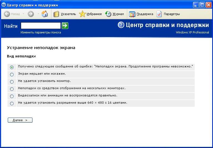
Task: Focus the Найти search input field
Action: point(41,26)
